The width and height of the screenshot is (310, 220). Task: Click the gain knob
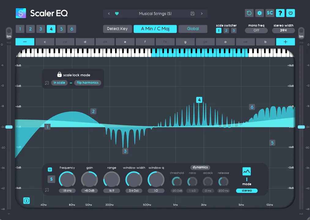89,180
